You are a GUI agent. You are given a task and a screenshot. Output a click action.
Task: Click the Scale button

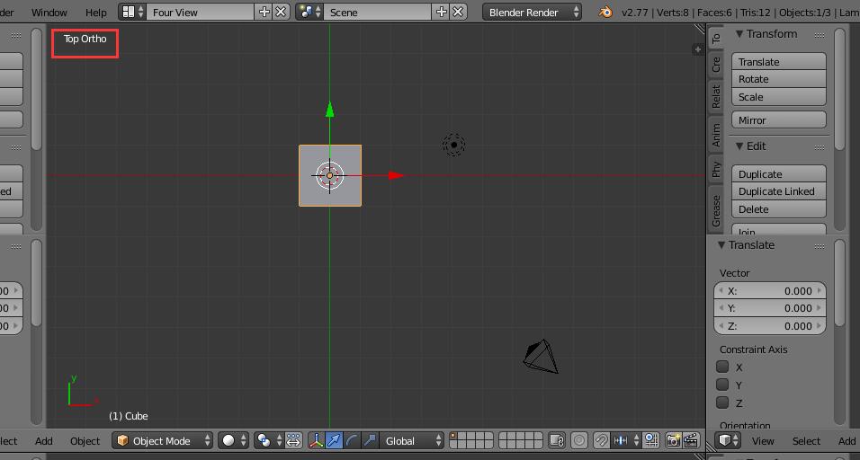[x=779, y=97]
